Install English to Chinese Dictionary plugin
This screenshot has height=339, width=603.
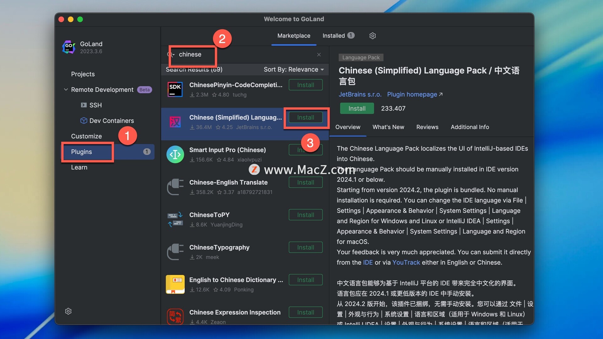[306, 280]
